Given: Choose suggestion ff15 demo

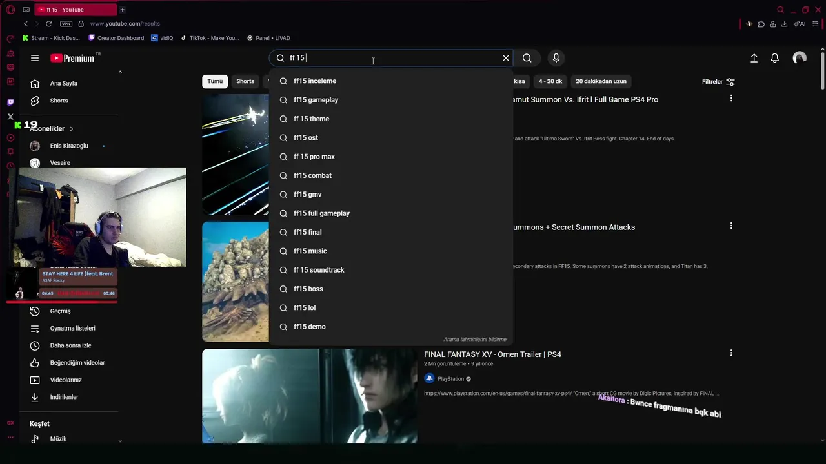Looking at the screenshot, I should [x=391, y=327].
